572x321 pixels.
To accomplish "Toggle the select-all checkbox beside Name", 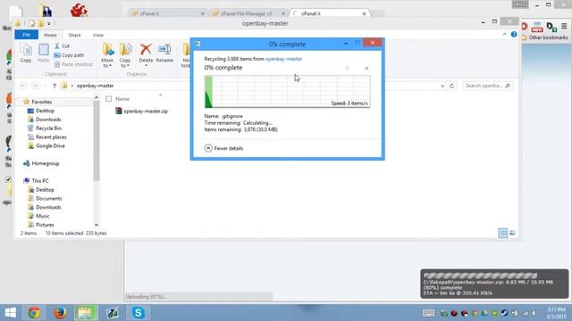I will 109,99.
